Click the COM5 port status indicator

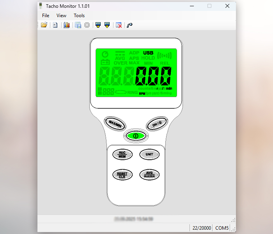222,228
